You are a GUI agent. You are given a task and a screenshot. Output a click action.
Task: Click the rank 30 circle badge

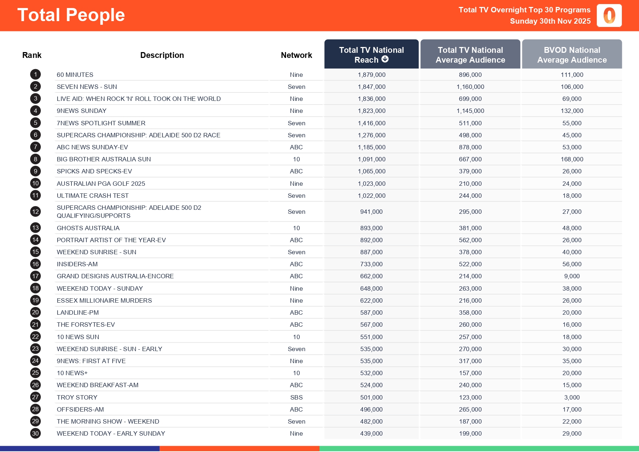click(35, 433)
